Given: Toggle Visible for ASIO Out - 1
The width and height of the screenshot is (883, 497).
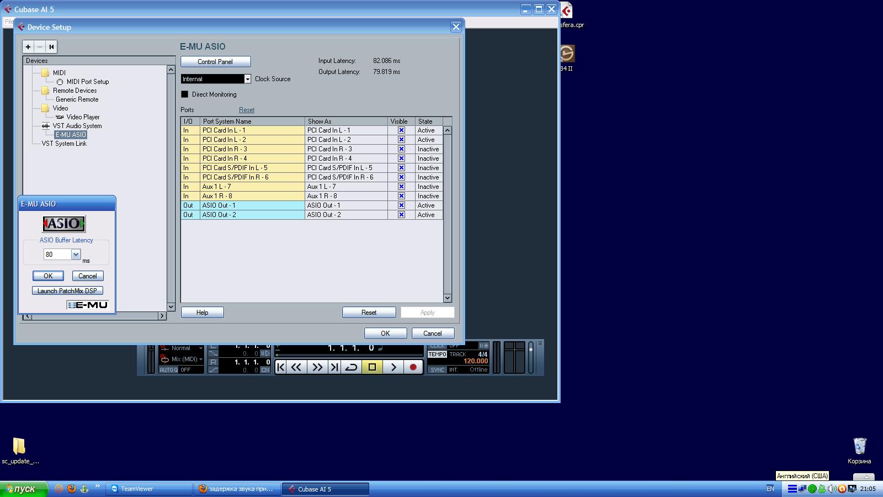Looking at the screenshot, I should click(x=401, y=205).
